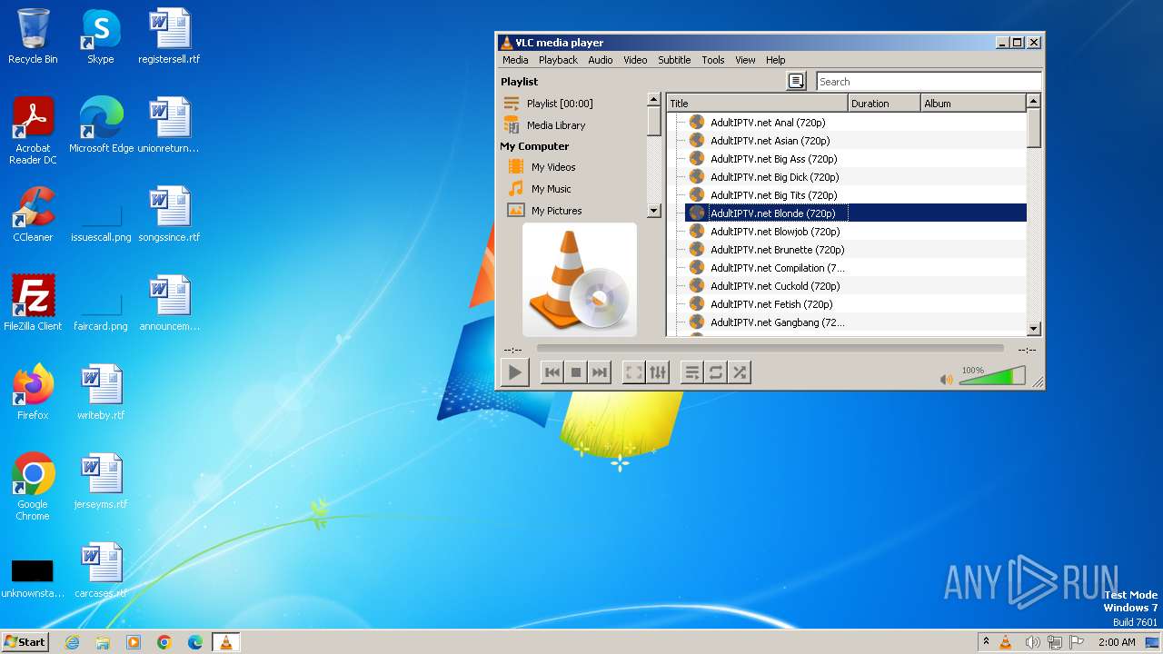Viewport: 1163px width, 654px height.
Task: Select songssince.rtf desktop file
Action: [x=169, y=213]
